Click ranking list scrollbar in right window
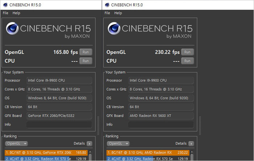Image resolution: width=254 pixels, height=161 pixels. tap(192, 155)
